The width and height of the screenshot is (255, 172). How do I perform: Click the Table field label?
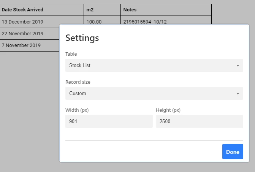pos(71,54)
